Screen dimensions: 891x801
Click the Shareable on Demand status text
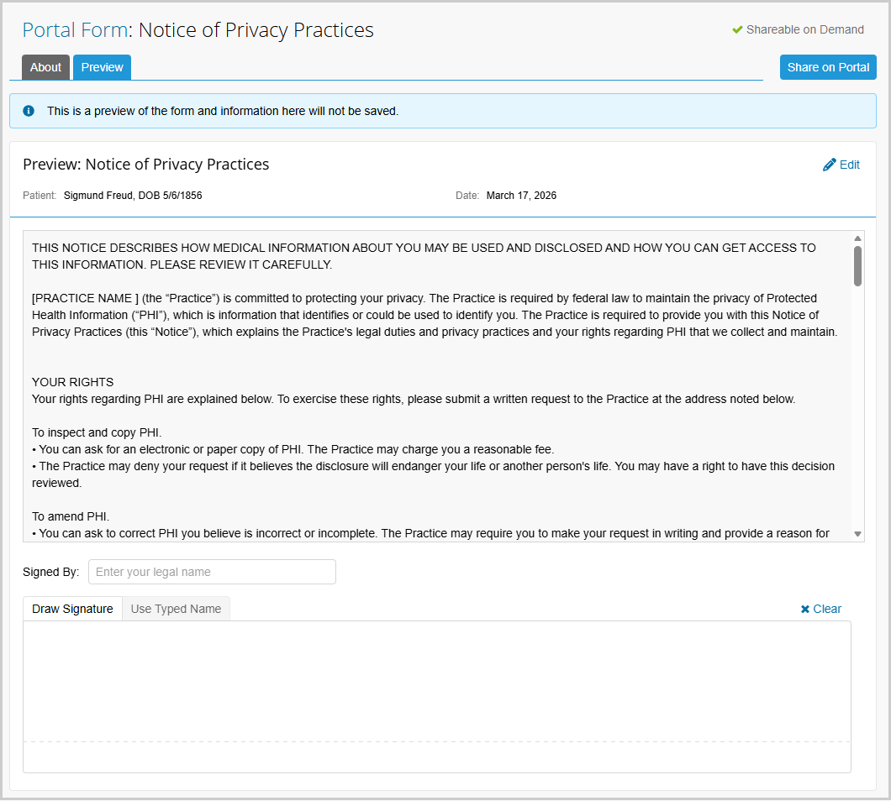pos(804,29)
